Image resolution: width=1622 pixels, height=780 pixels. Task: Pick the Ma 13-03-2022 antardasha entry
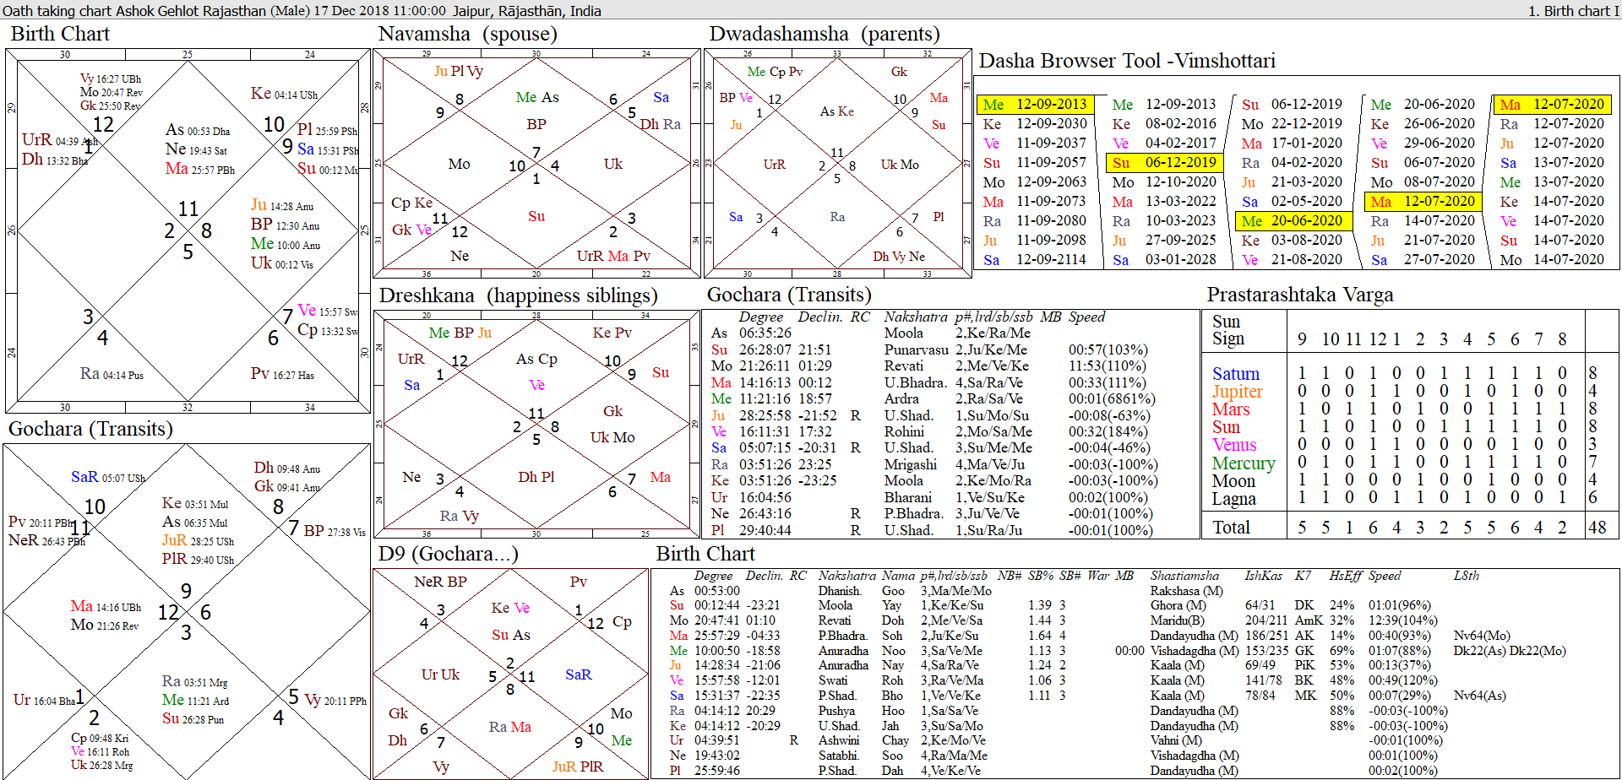(x=1164, y=201)
